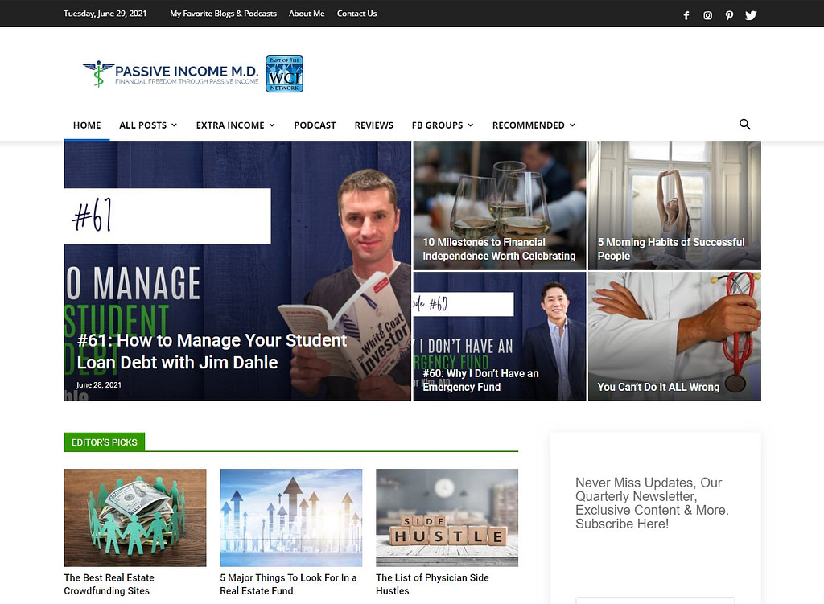Click the Editor's Picks section label
824x604 pixels.
(x=104, y=442)
